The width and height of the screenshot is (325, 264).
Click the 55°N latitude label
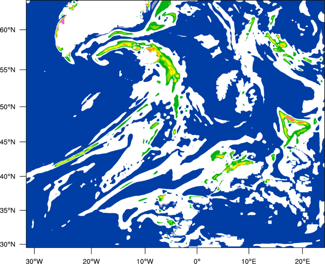(8, 70)
